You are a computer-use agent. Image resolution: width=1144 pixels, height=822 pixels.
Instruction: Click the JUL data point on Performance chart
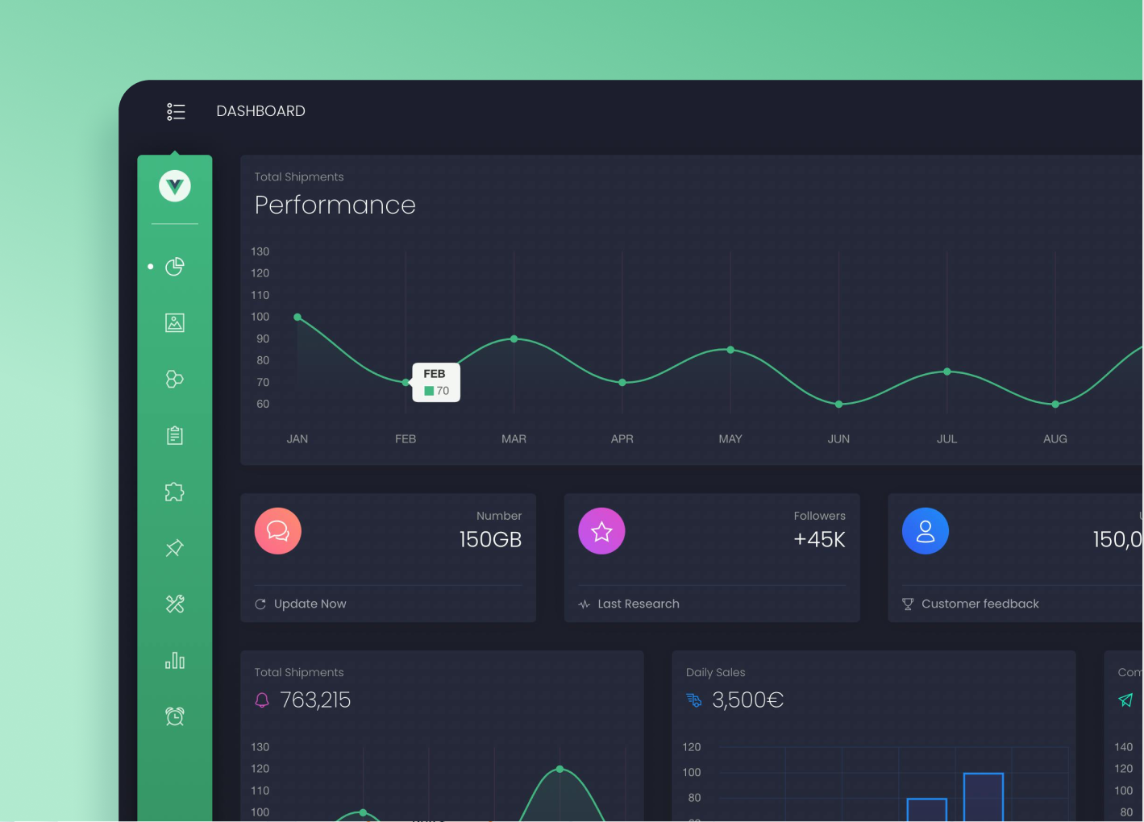947,372
